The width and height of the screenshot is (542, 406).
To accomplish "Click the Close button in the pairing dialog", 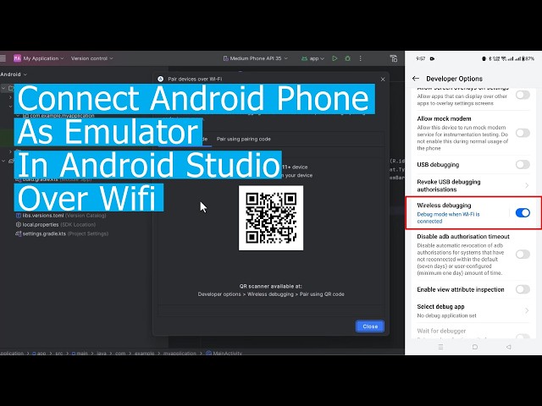I will pyautogui.click(x=370, y=326).
